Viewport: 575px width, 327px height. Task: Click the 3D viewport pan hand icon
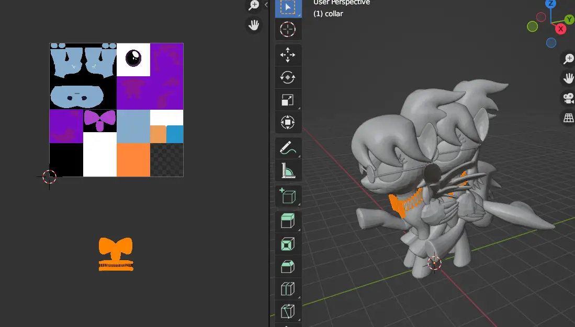coord(569,78)
